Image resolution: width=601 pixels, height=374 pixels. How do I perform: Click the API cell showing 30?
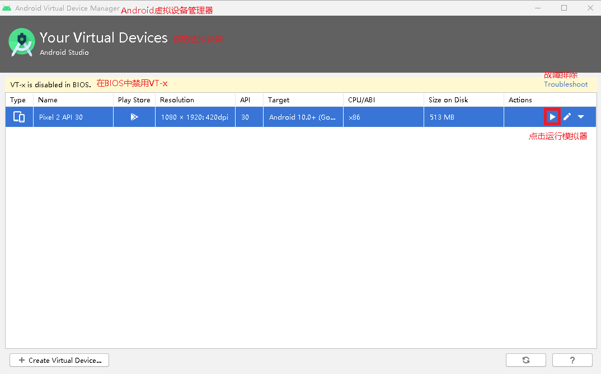(250, 117)
